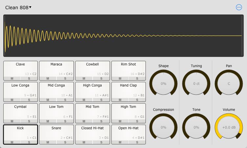The width and height of the screenshot is (247, 148).
Task: Mute the Mid Tom pad
Action: pyautogui.click(x=84, y=121)
